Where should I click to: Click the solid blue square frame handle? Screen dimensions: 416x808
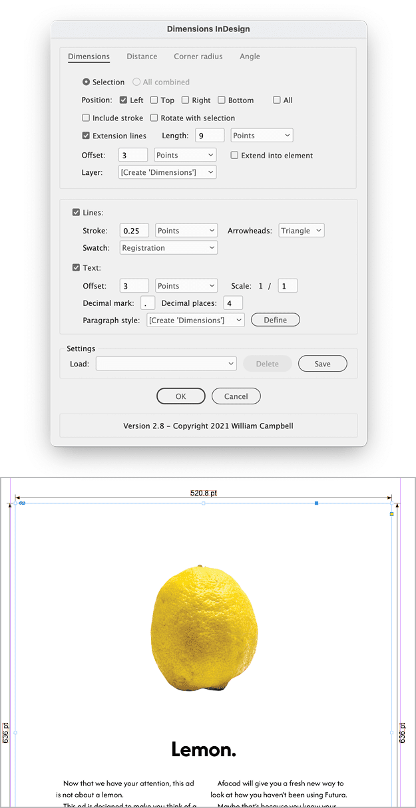pos(316,503)
